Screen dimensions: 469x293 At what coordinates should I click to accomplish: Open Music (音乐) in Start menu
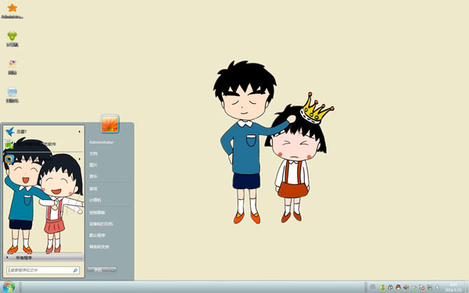(x=93, y=177)
